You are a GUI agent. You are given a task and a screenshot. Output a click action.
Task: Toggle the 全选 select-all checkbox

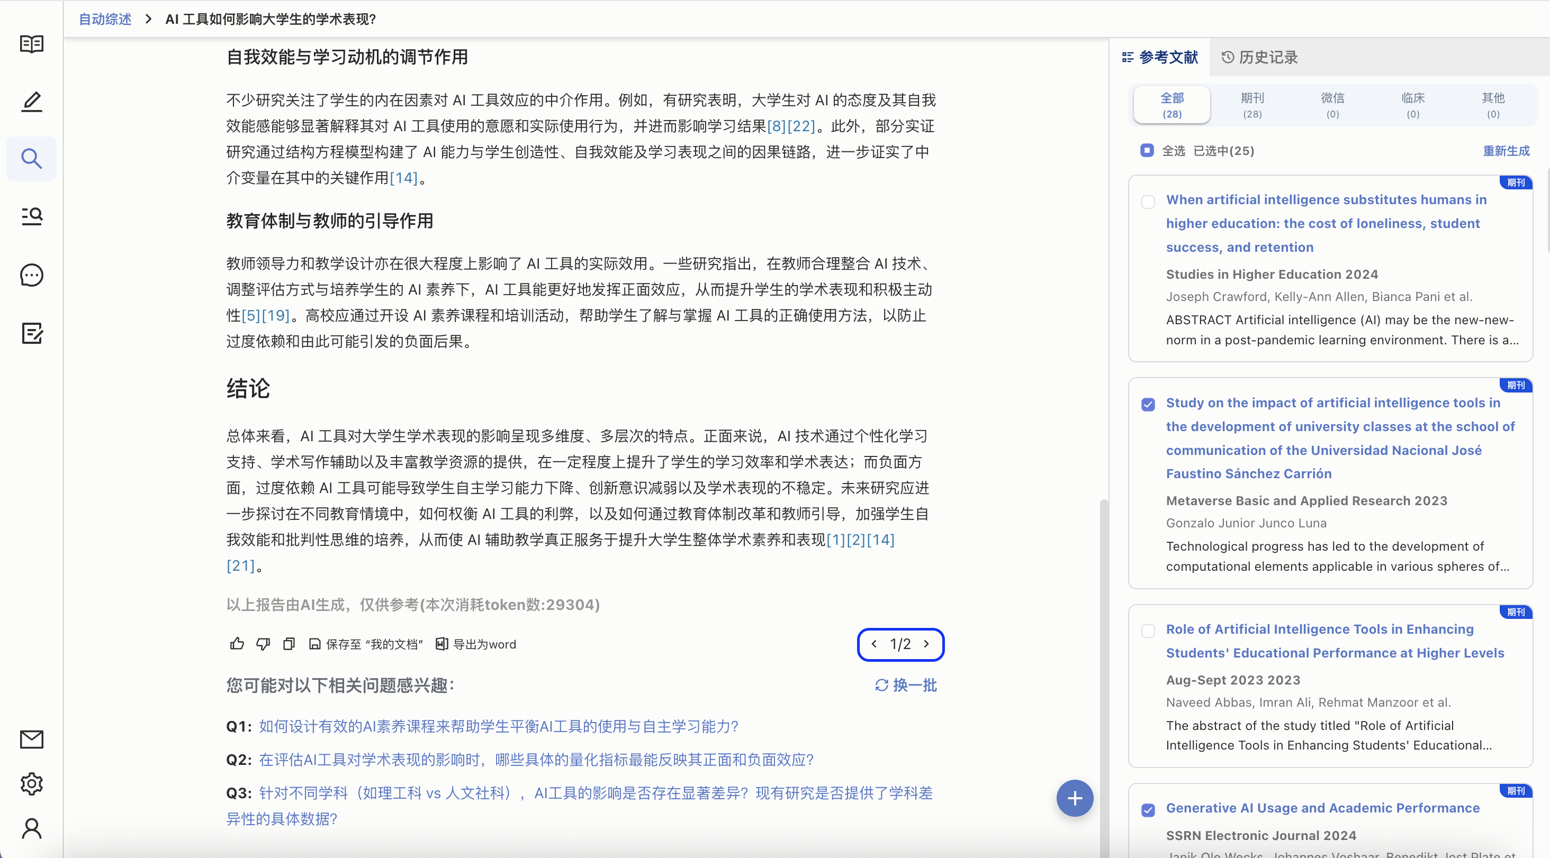pos(1147,150)
